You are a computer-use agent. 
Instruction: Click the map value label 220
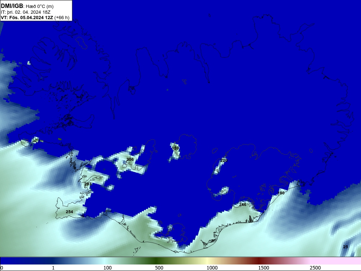(x=224, y=160)
